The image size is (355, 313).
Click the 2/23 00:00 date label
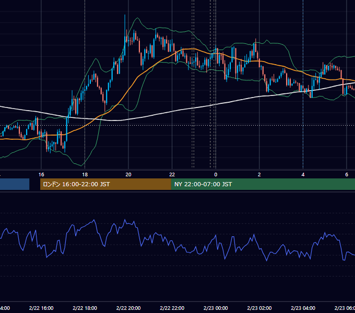click(x=216, y=308)
